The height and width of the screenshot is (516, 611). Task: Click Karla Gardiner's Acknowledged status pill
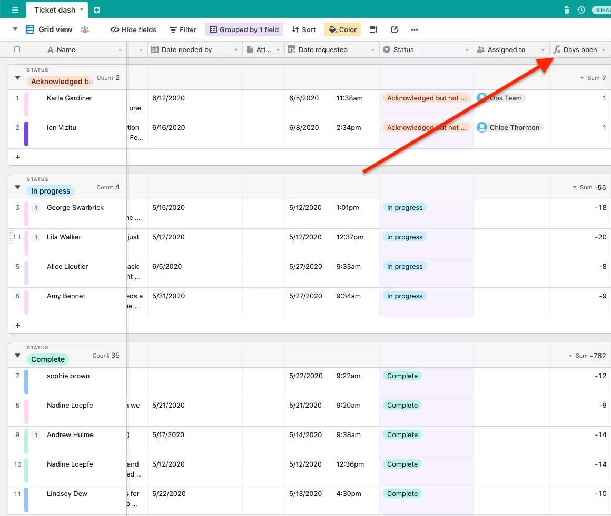(426, 98)
